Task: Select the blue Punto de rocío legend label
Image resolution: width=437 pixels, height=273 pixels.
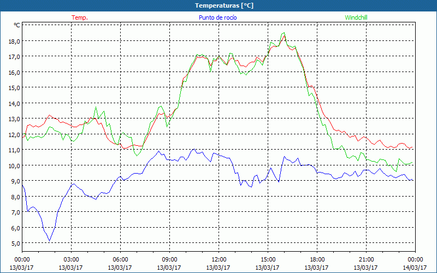Action: 217,17
